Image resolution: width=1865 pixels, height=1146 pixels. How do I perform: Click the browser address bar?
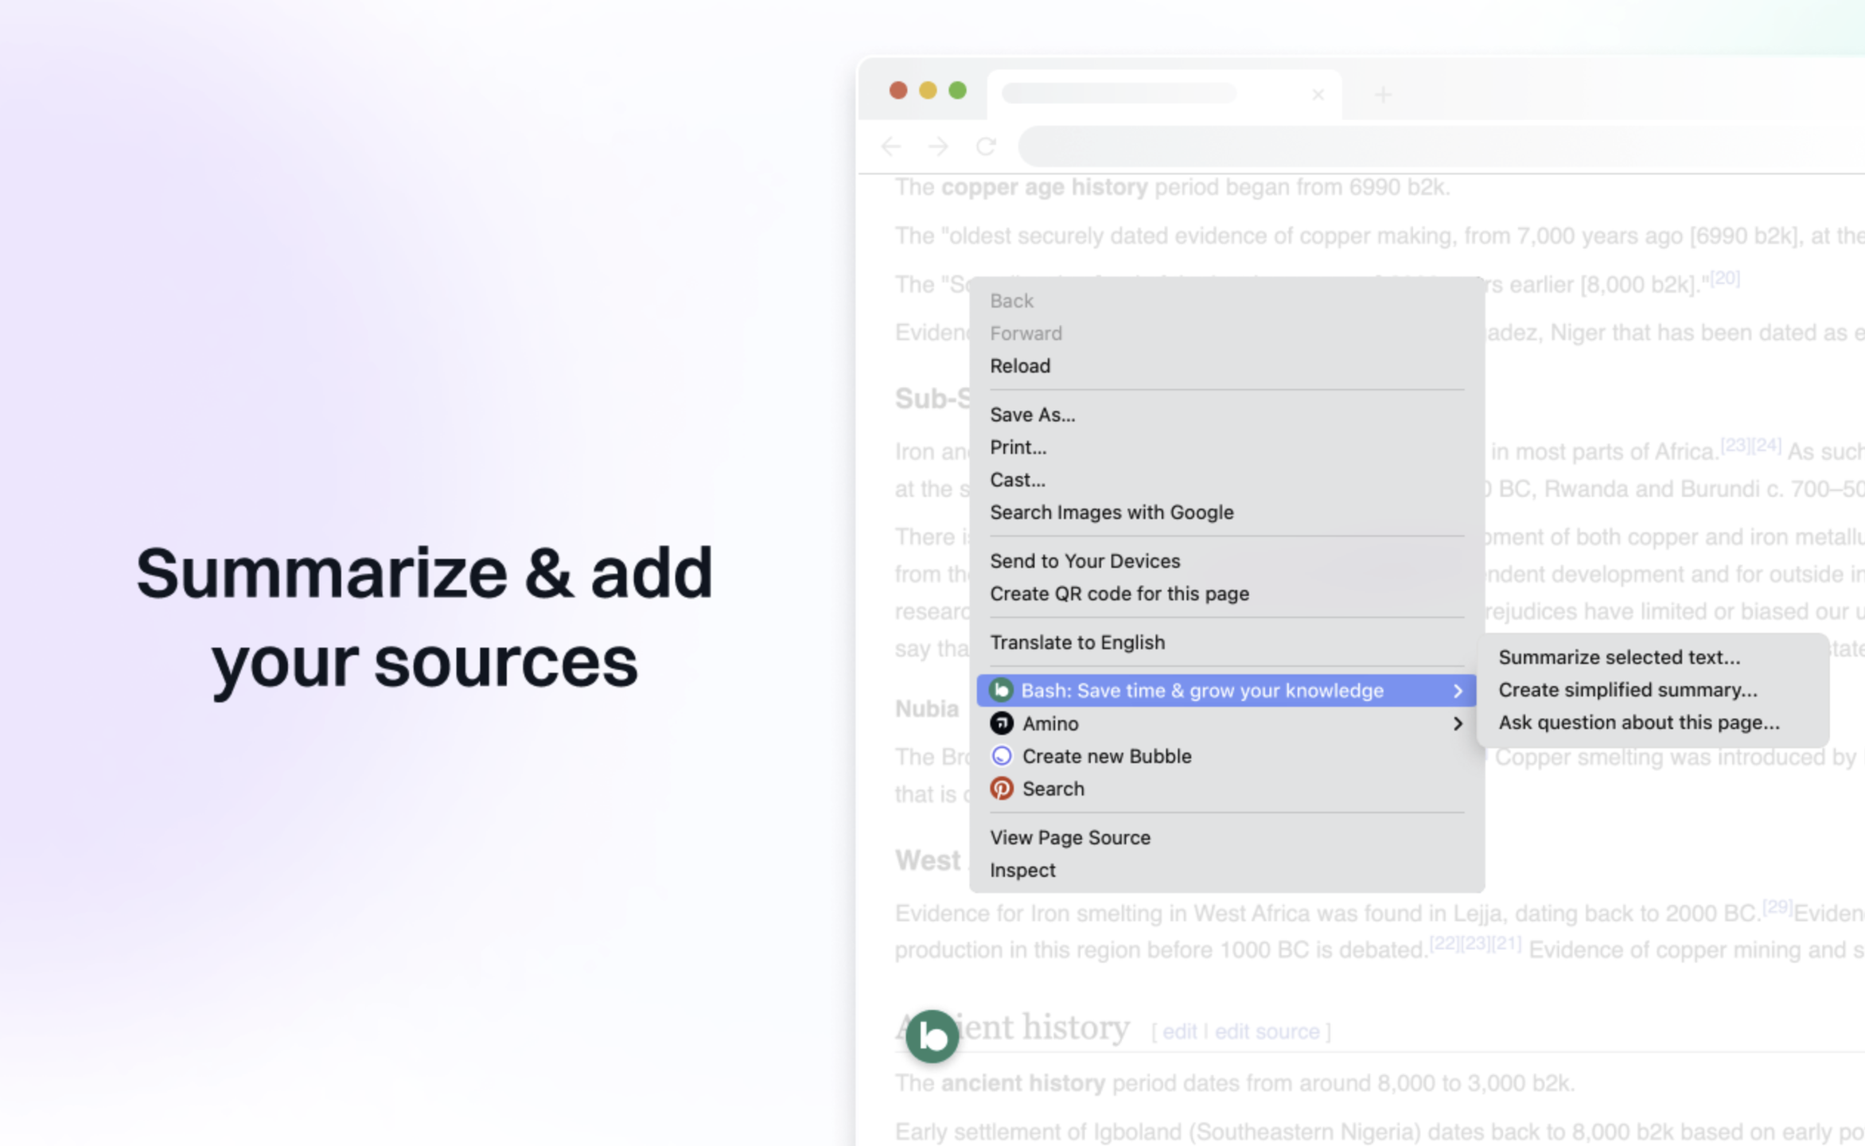[1432, 146]
